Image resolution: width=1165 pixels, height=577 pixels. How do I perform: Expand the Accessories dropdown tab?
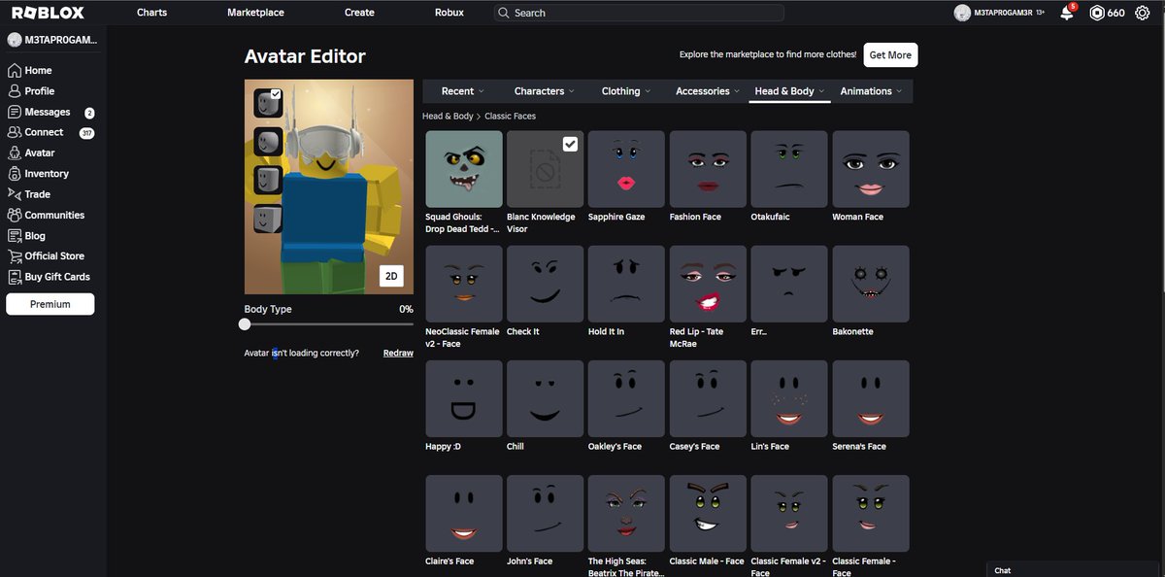click(708, 91)
